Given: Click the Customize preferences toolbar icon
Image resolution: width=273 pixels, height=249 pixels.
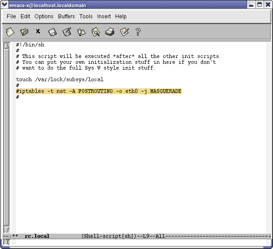Looking at the screenshot, I should (x=124, y=32).
